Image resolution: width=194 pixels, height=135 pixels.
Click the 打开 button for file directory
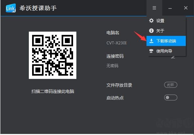pos(171,85)
